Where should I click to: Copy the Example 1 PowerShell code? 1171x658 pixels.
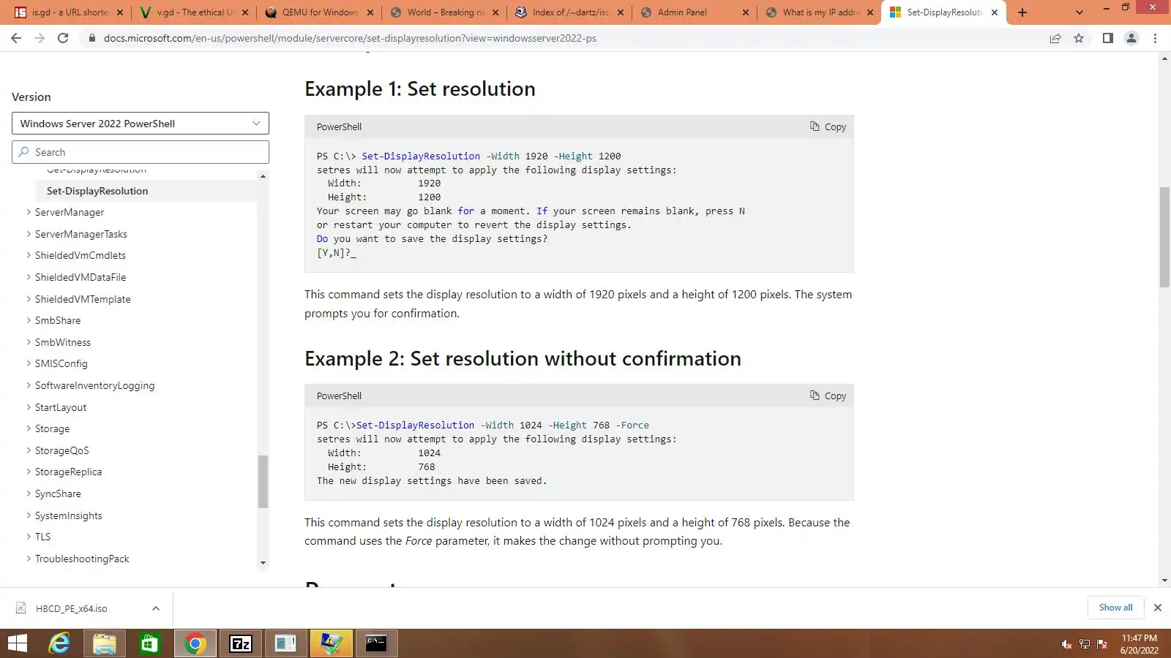coord(828,126)
